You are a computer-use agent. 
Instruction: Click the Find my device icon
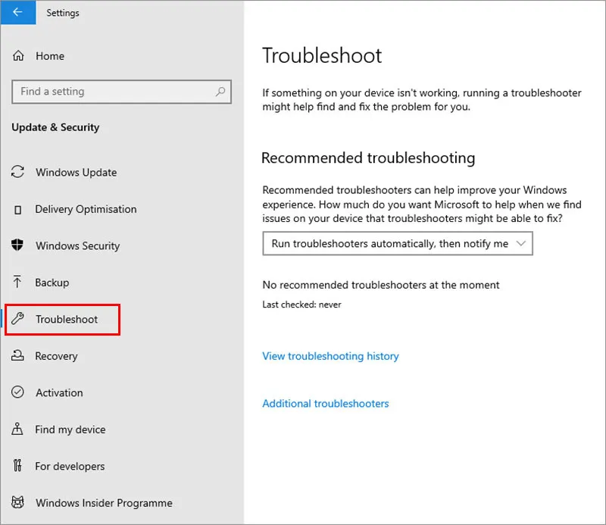coord(17,429)
